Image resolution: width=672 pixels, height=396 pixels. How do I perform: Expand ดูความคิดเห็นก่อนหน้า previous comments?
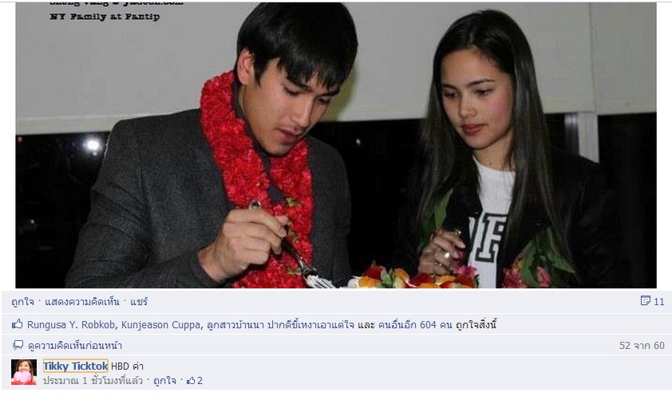75,345
